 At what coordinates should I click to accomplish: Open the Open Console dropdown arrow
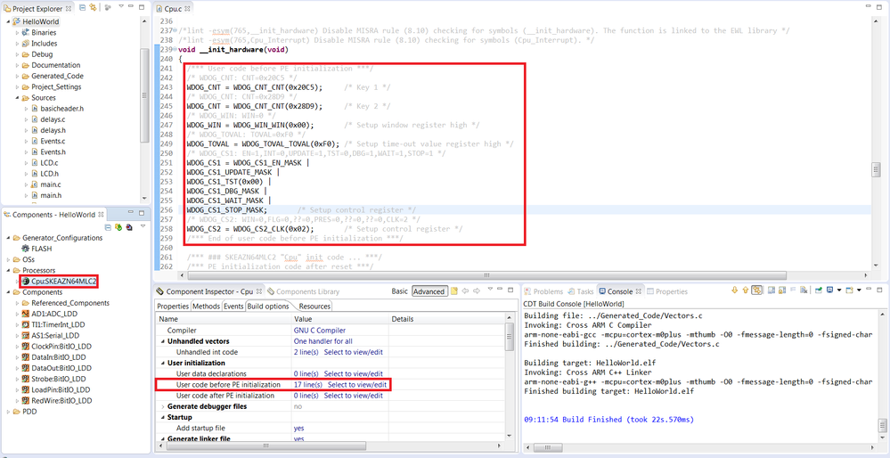click(858, 290)
